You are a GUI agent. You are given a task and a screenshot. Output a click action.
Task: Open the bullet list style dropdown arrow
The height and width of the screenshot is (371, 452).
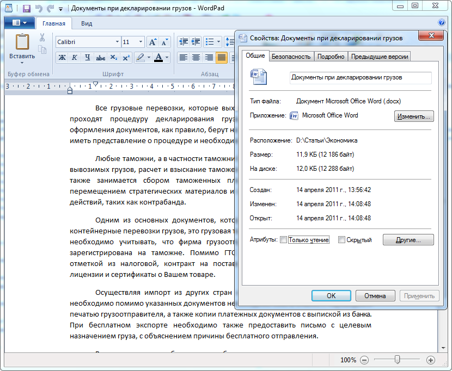219,42
